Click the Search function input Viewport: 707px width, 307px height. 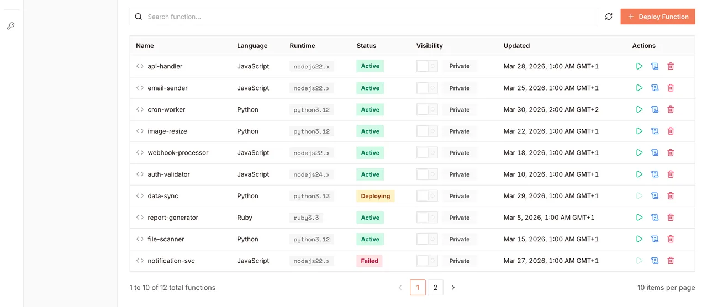click(363, 17)
